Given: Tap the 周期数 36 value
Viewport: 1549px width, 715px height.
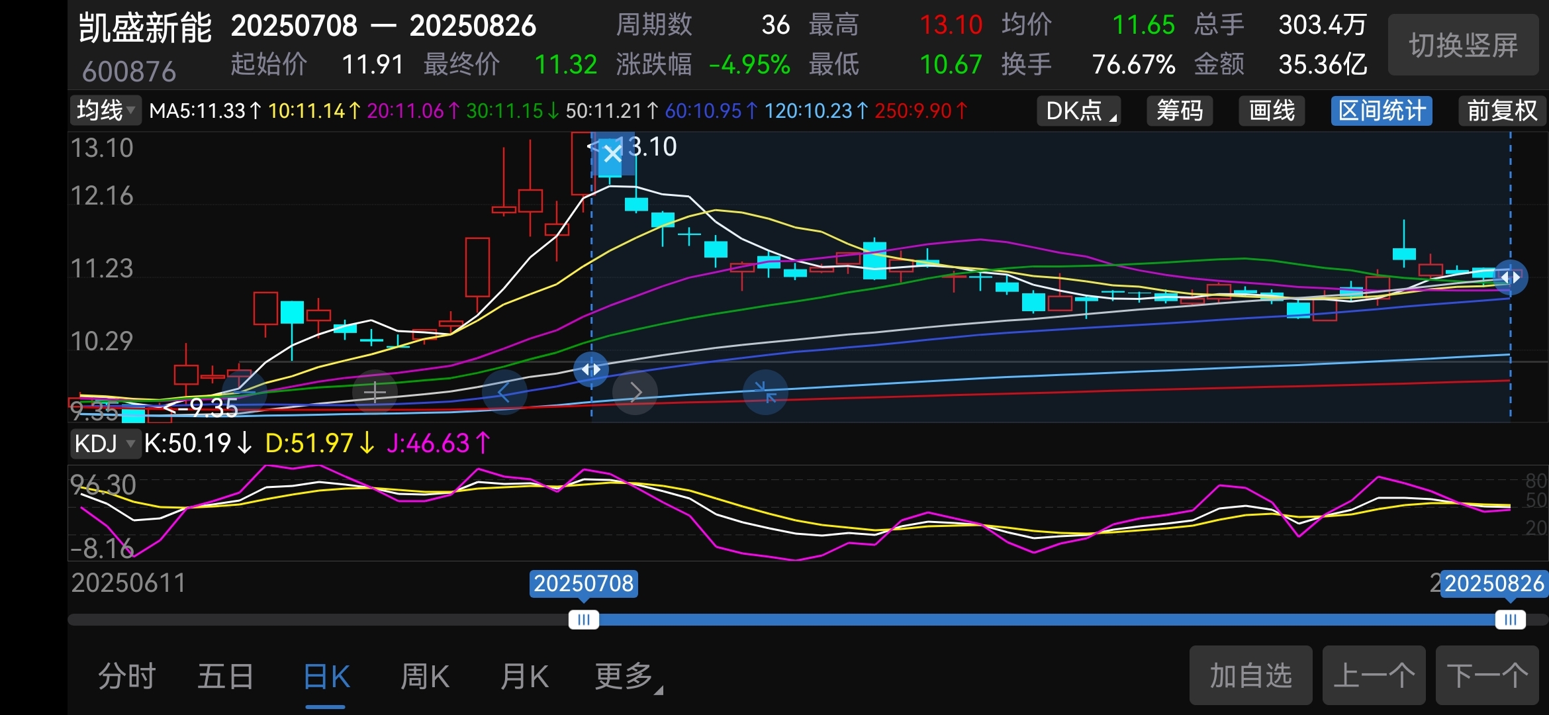Looking at the screenshot, I should [775, 25].
